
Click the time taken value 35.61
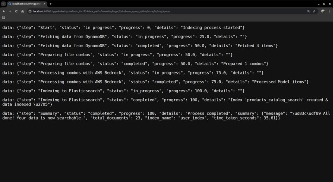[x=269, y=118]
